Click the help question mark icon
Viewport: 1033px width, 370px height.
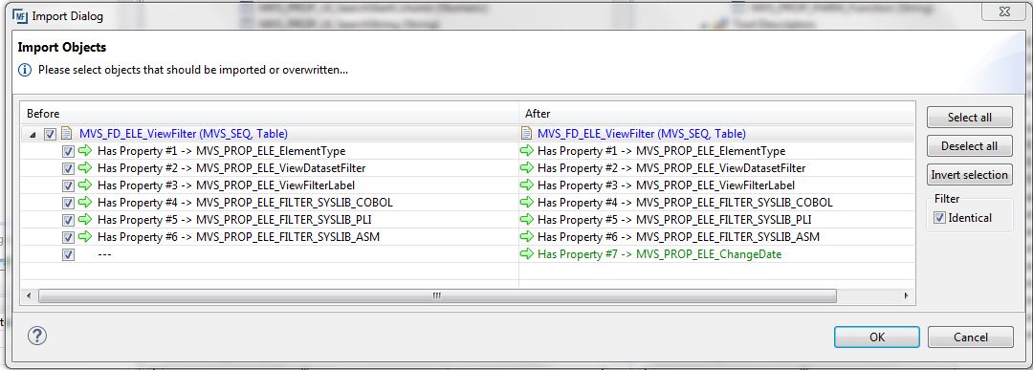tap(37, 336)
